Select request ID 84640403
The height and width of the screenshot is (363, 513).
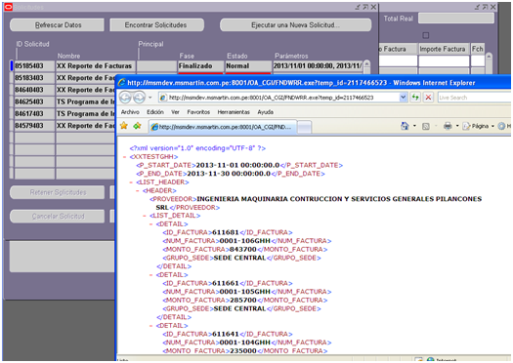click(x=34, y=90)
